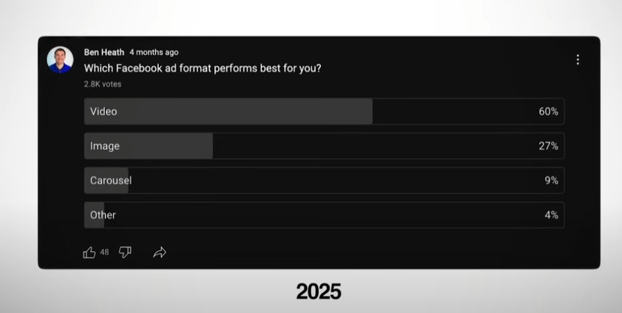Image resolution: width=622 pixels, height=313 pixels.
Task: Choose the Carousel poll option label
Action: [x=111, y=180]
